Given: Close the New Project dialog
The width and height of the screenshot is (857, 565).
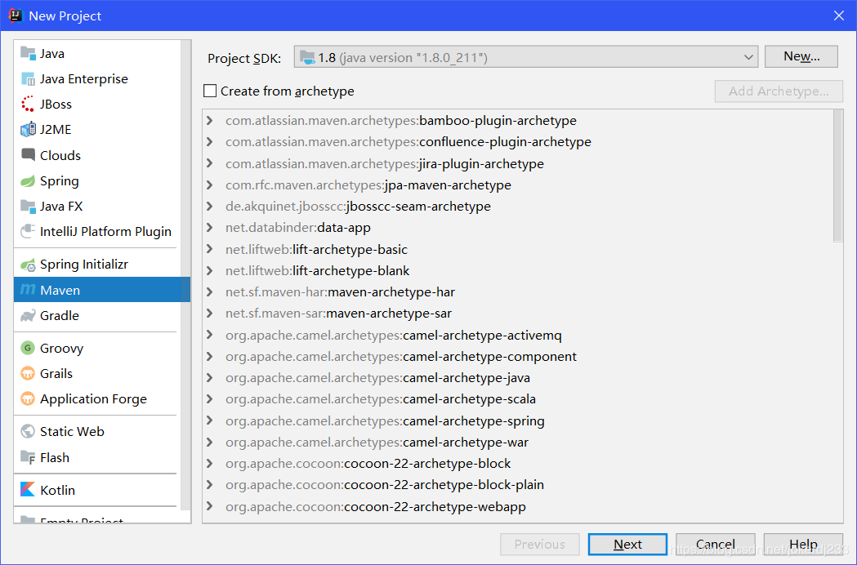Looking at the screenshot, I should coord(839,16).
